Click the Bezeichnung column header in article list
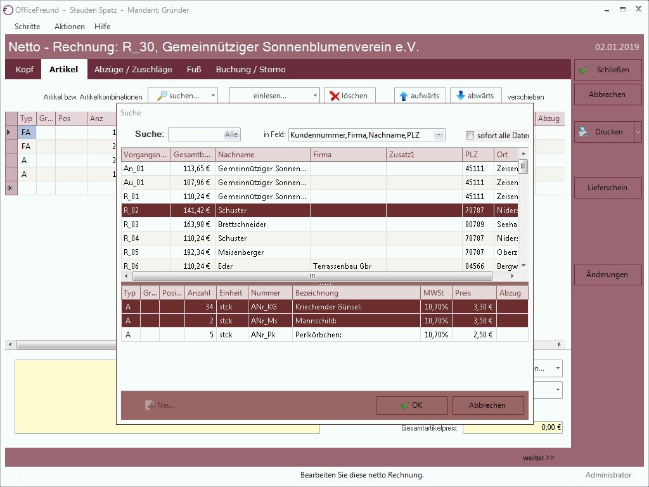This screenshot has height=487, width=649. pyautogui.click(x=356, y=293)
